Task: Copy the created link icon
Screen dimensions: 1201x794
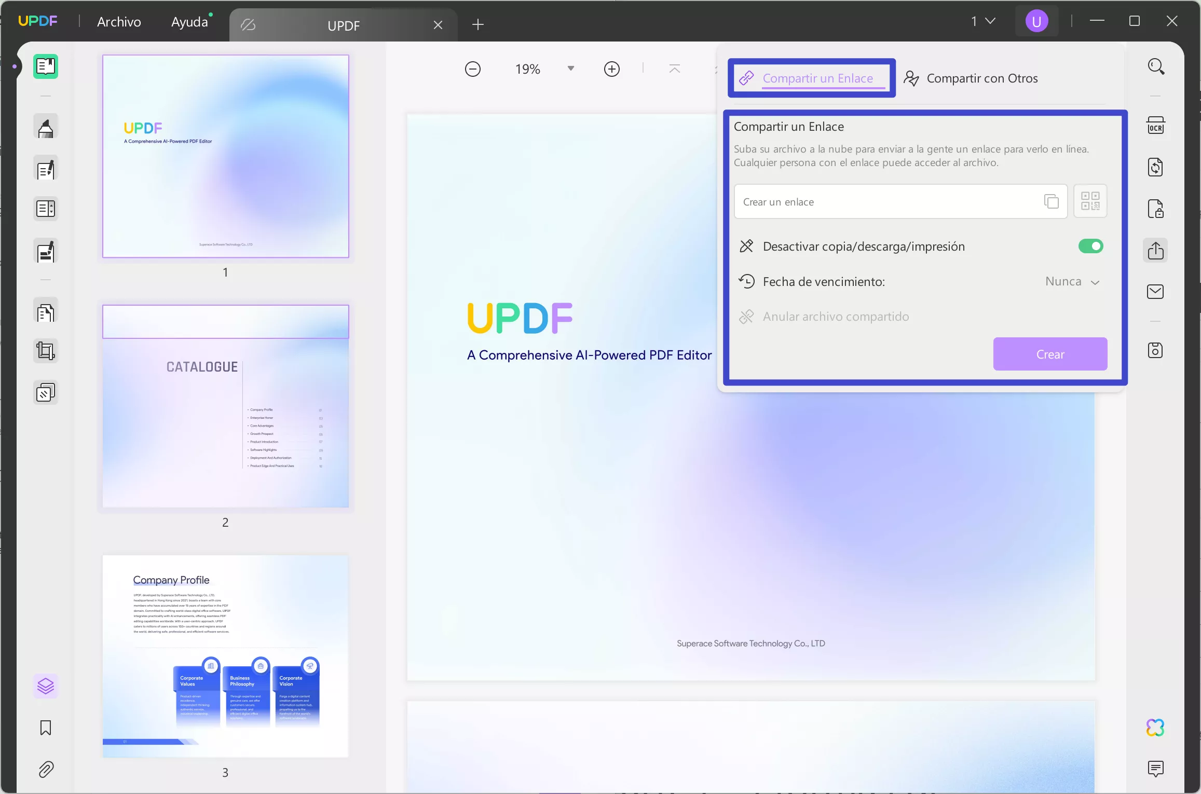Action: [1051, 201]
